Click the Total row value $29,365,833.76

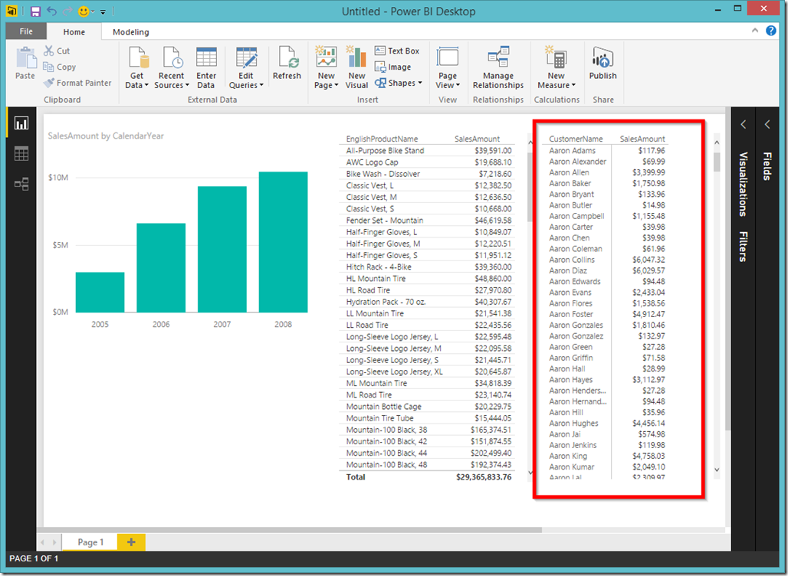point(484,477)
